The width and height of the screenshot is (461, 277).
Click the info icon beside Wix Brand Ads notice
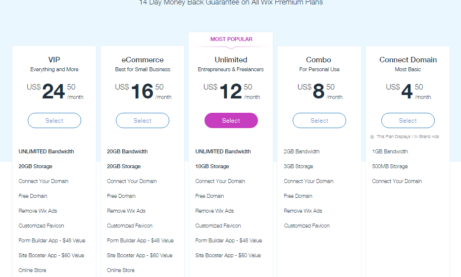coord(372,137)
